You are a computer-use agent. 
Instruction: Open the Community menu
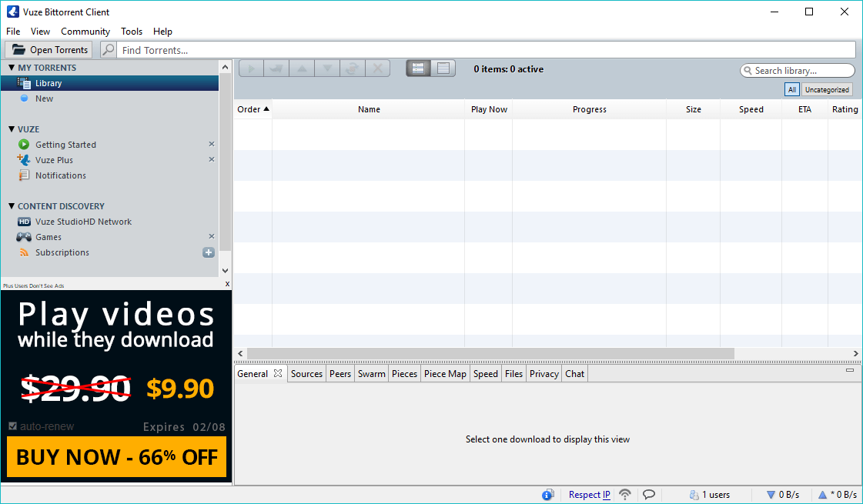pyautogui.click(x=85, y=32)
